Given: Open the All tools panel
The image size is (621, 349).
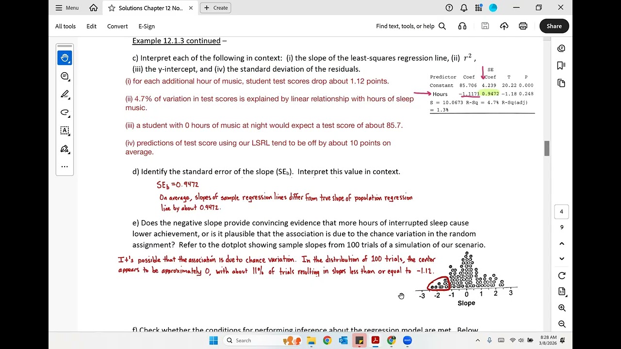Looking at the screenshot, I should [x=65, y=26].
